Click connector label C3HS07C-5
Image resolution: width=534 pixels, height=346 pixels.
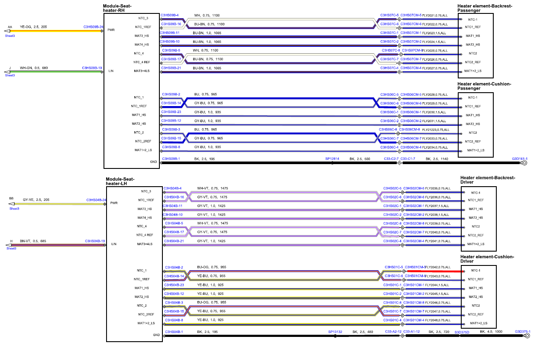(389, 15)
